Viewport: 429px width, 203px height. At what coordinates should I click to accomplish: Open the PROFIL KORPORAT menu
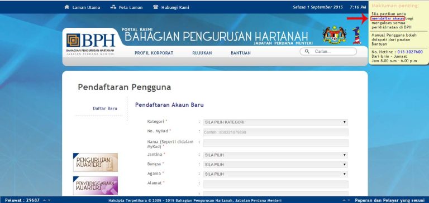point(154,53)
